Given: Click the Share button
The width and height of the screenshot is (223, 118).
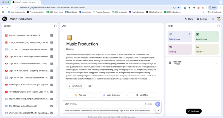Looking at the screenshot, I should [189, 19].
